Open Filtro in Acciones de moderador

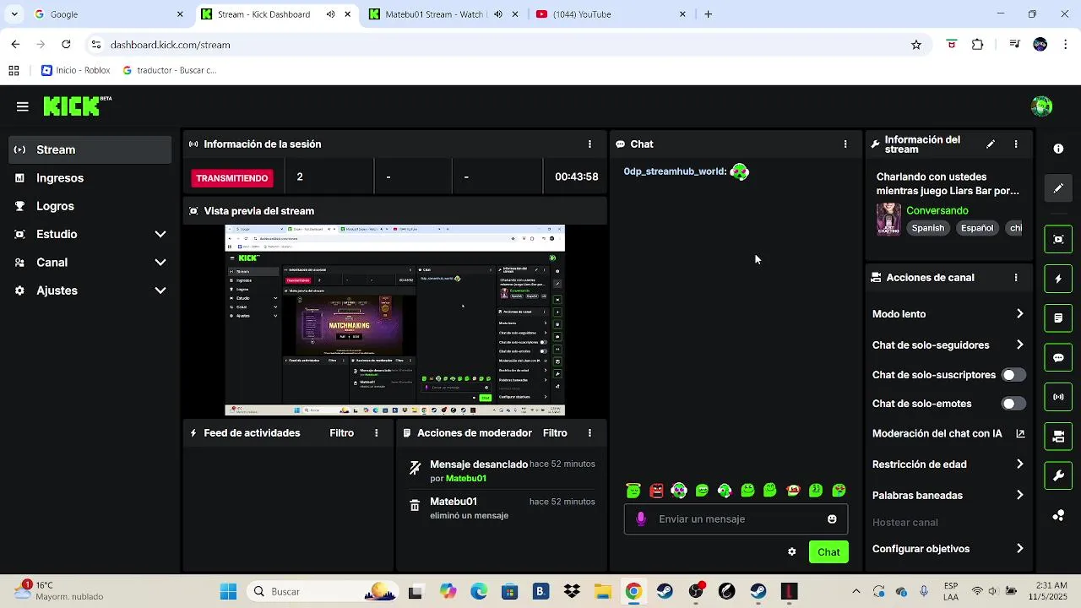(555, 433)
